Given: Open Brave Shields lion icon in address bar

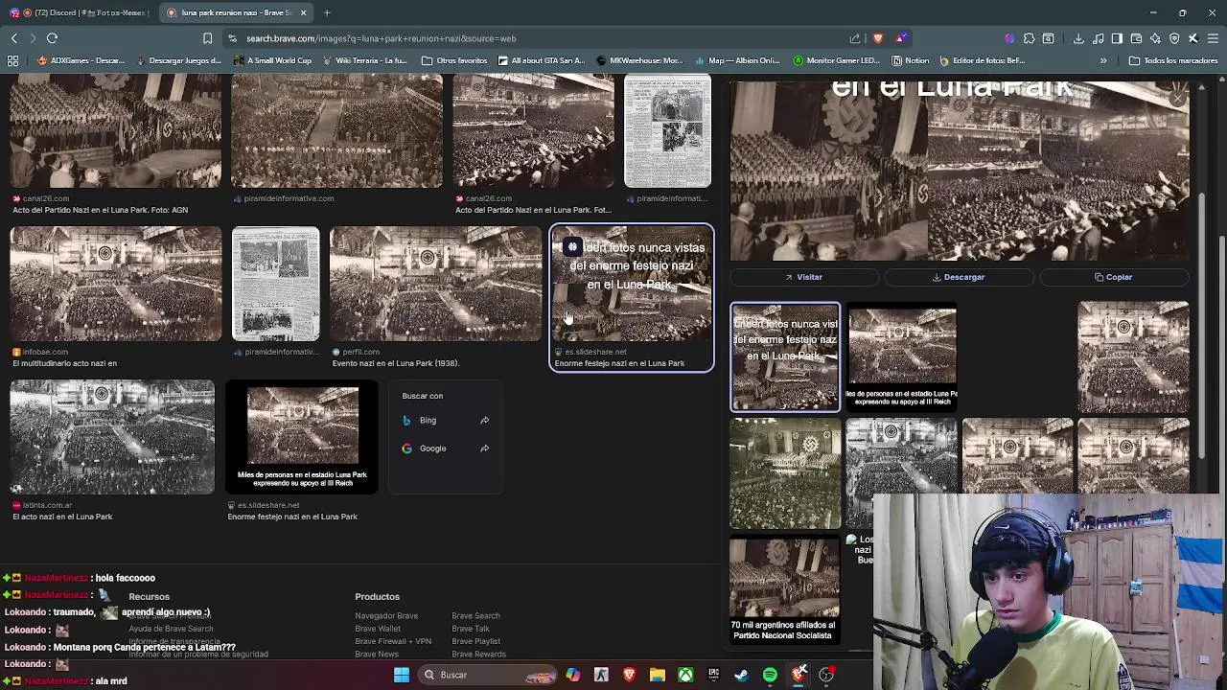Looking at the screenshot, I should [x=878, y=38].
